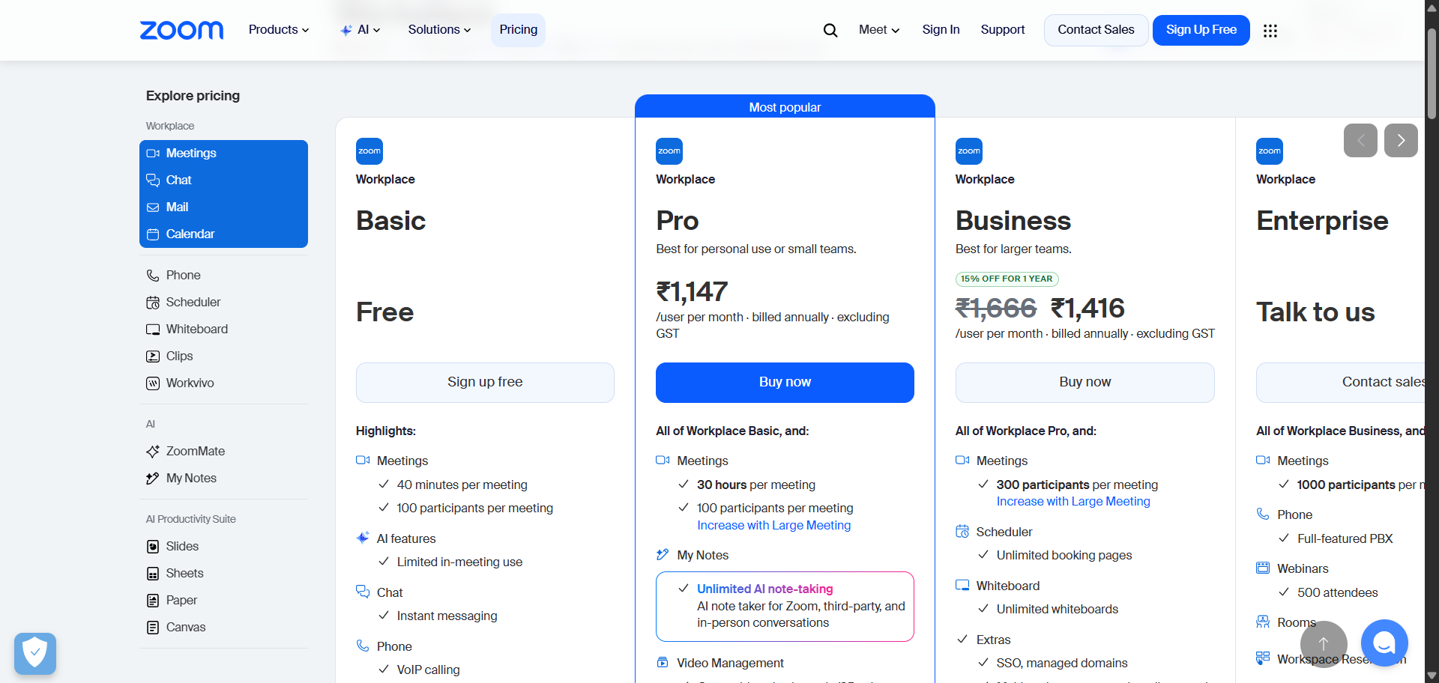Click the Phone handset icon in sidebar
This screenshot has width=1439, height=683.
tap(153, 276)
